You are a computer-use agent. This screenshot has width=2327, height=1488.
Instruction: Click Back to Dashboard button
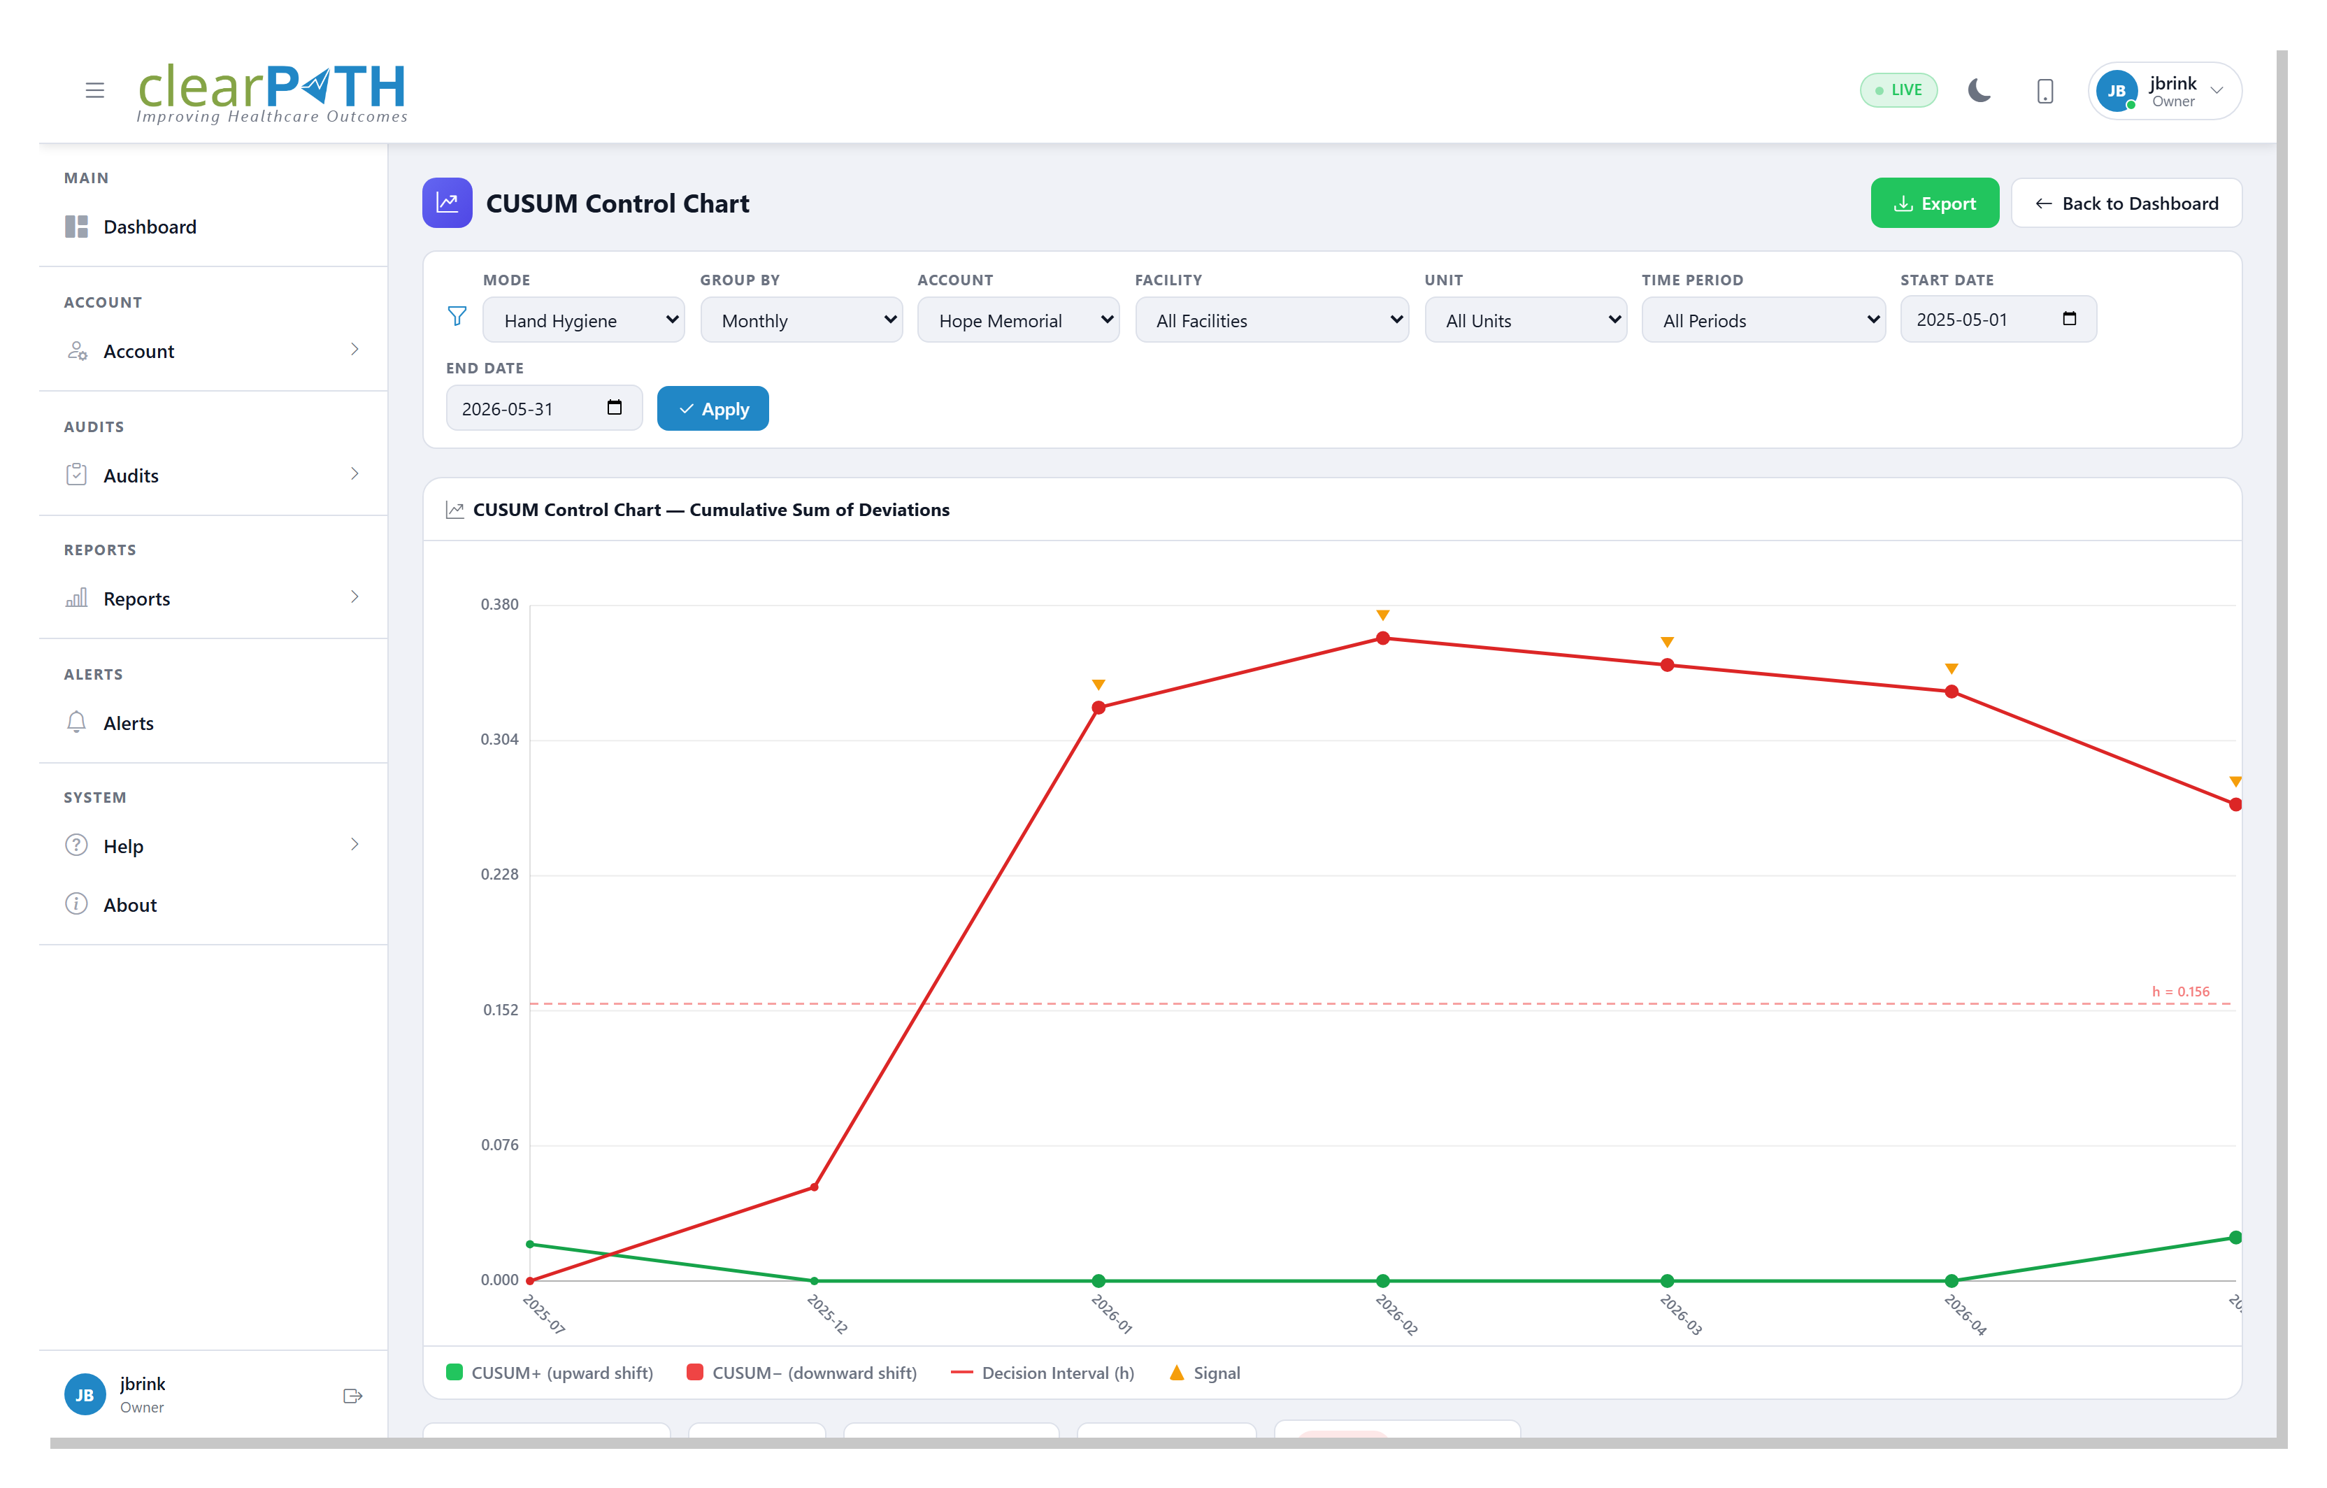2126,203
